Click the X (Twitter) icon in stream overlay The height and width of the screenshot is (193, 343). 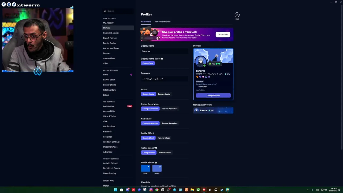[x=4, y=4]
